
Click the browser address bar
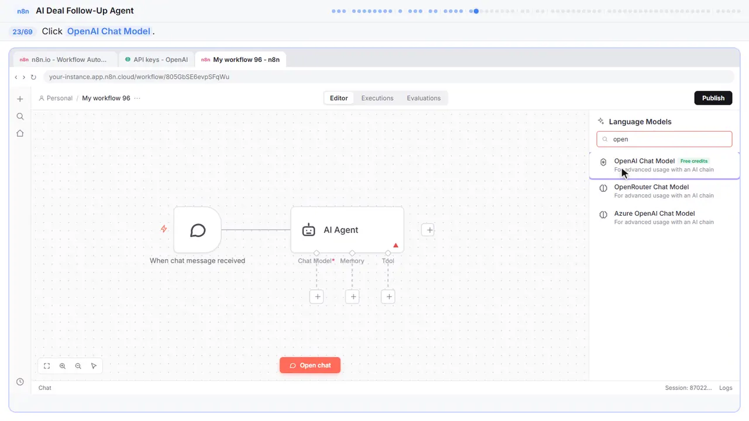pos(389,77)
